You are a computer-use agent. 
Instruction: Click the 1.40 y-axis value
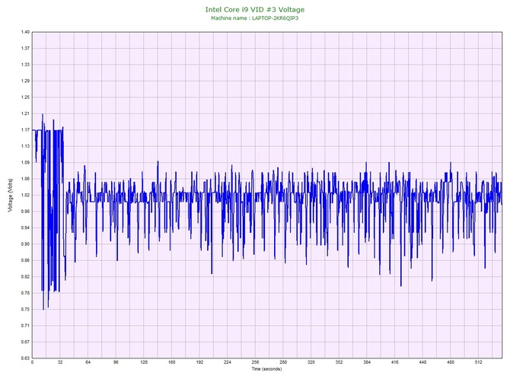pyautogui.click(x=25, y=32)
